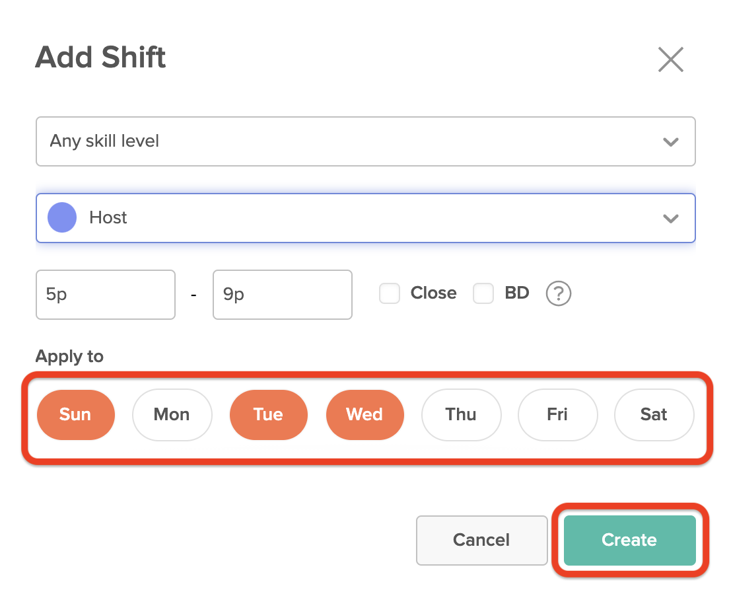Deselect the Sun day pill
The width and height of the screenshot is (729, 596).
(76, 414)
